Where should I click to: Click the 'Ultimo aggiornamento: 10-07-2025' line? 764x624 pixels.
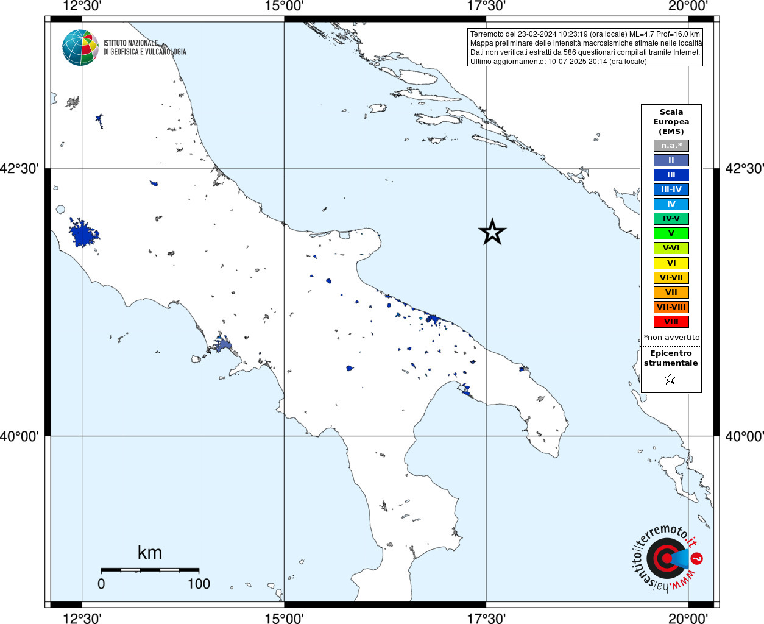tap(558, 62)
